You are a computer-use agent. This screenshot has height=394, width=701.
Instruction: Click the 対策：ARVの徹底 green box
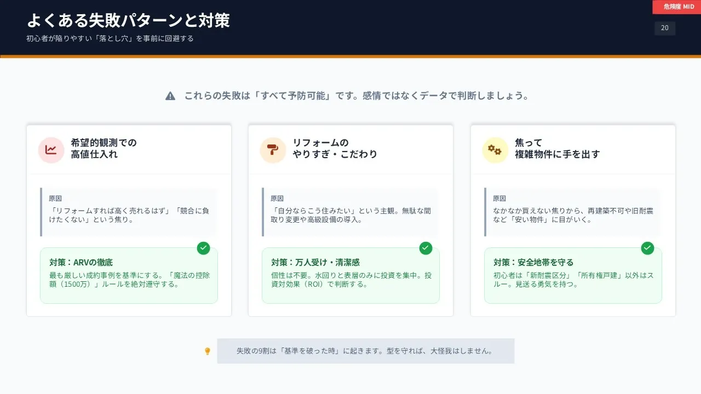click(x=129, y=275)
